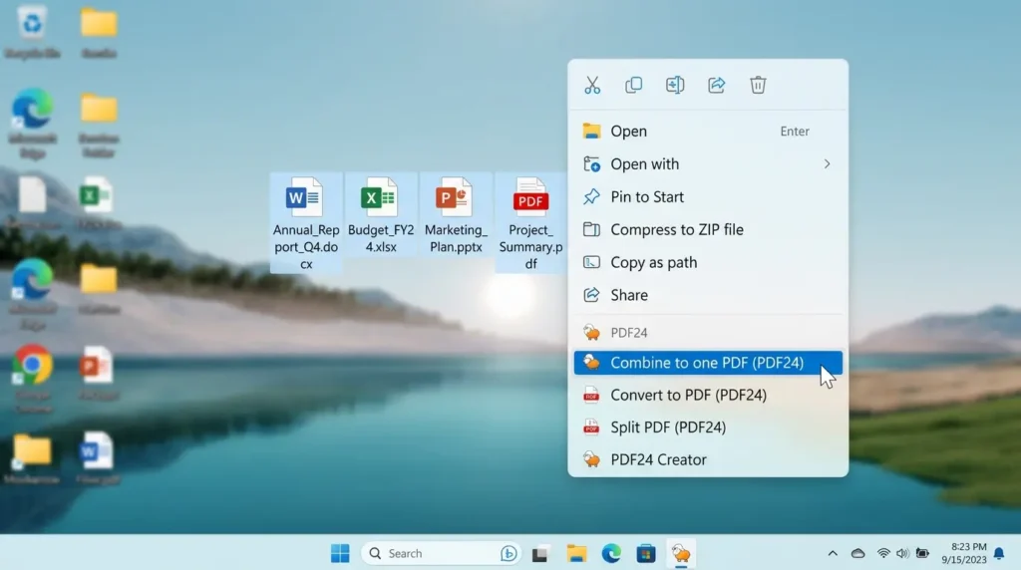Choose Split PDF (PDF24)
1021x570 pixels.
pos(708,427)
